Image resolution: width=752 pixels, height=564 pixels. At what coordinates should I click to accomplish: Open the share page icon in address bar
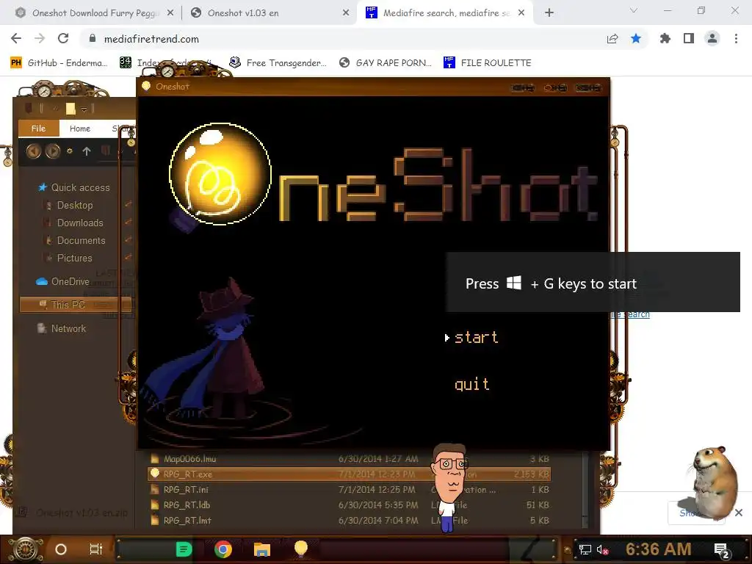[612, 39]
